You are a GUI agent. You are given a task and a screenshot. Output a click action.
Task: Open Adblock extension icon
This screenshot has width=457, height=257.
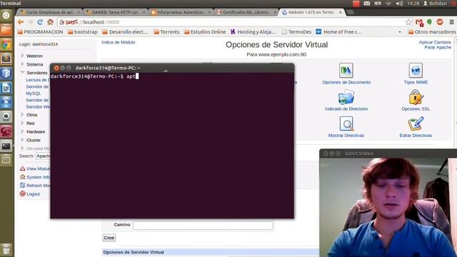pyautogui.click(x=440, y=22)
